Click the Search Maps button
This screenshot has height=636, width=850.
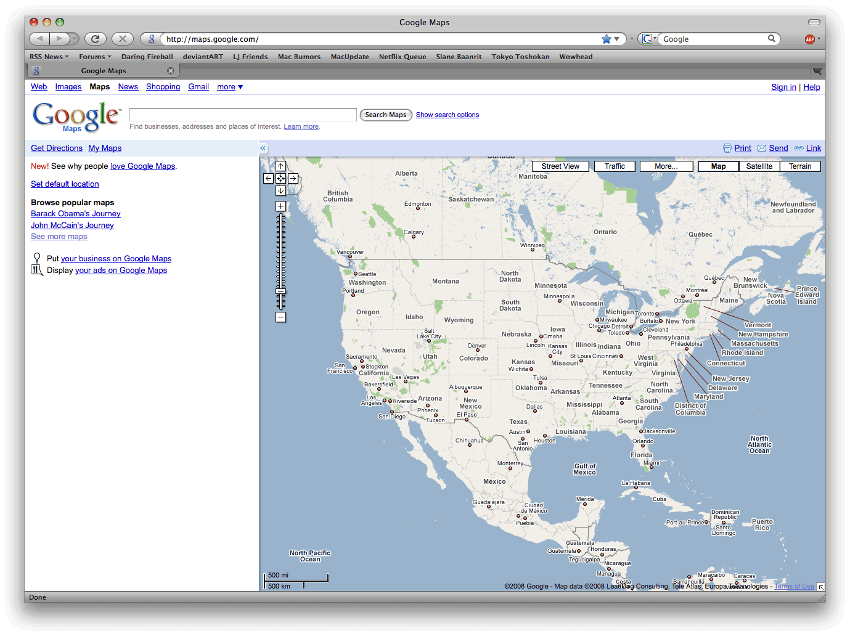(x=386, y=115)
